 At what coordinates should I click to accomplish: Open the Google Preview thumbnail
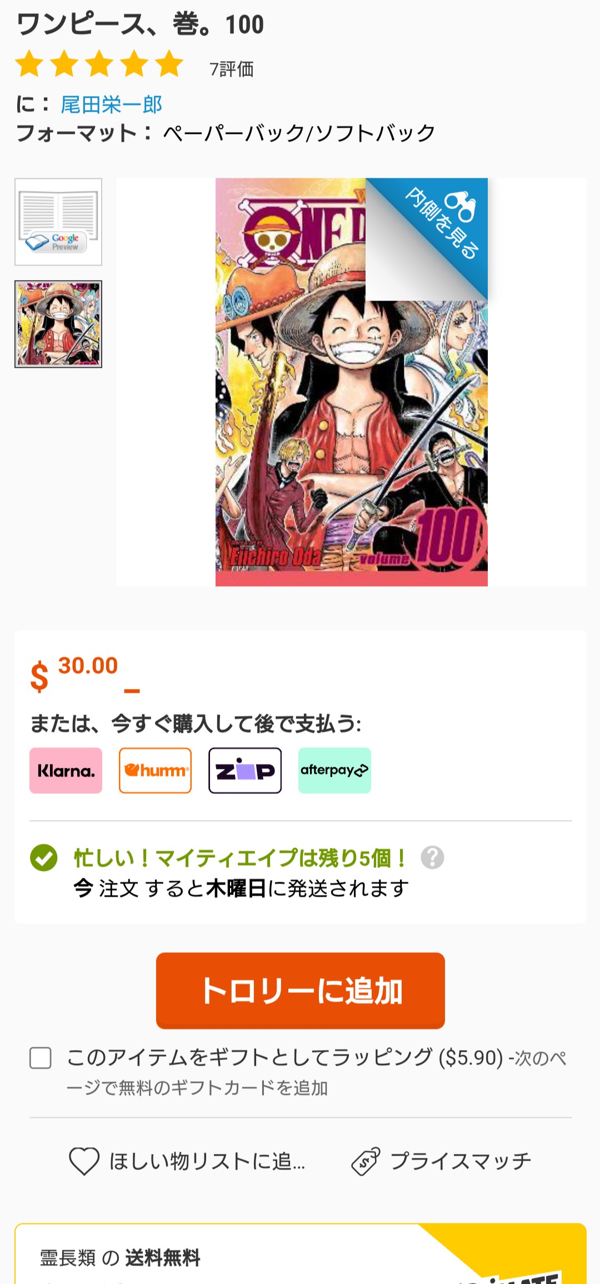coord(58,222)
